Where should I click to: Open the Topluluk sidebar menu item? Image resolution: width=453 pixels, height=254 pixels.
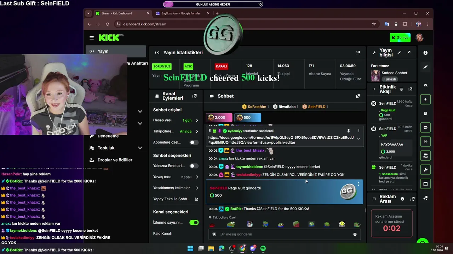(x=116, y=148)
